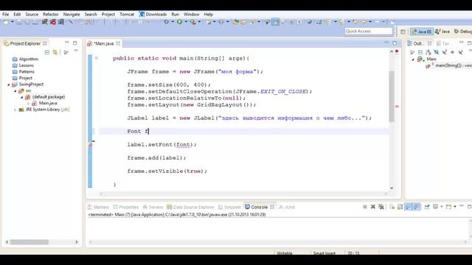Open the Refactor menu
472x265 pixels.
pyautogui.click(x=51, y=14)
